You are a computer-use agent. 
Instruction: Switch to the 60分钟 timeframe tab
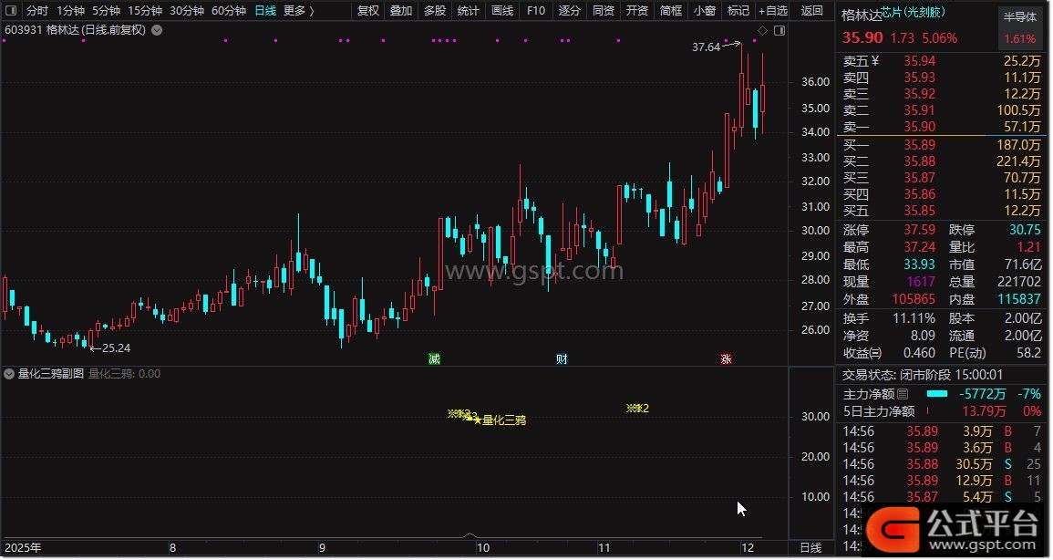tap(228, 11)
